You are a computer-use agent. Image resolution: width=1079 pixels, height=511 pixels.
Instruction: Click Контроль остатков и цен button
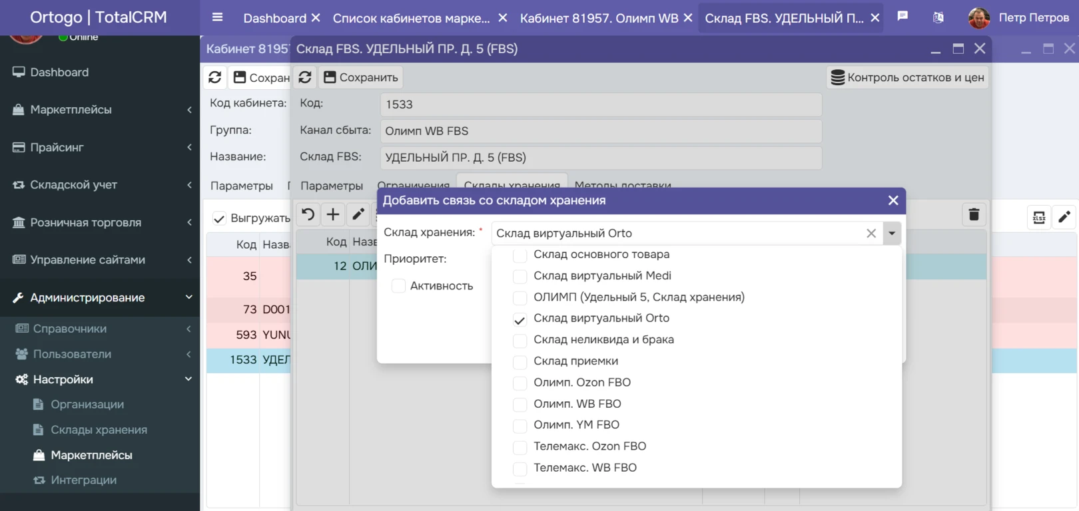point(908,77)
